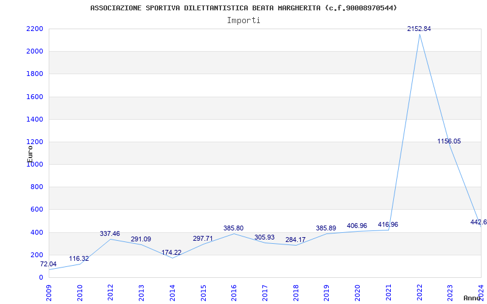Click the 416.96 data label
487x304 pixels.
(x=388, y=224)
